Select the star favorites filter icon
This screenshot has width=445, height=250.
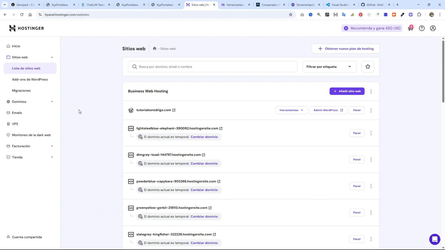(x=368, y=66)
